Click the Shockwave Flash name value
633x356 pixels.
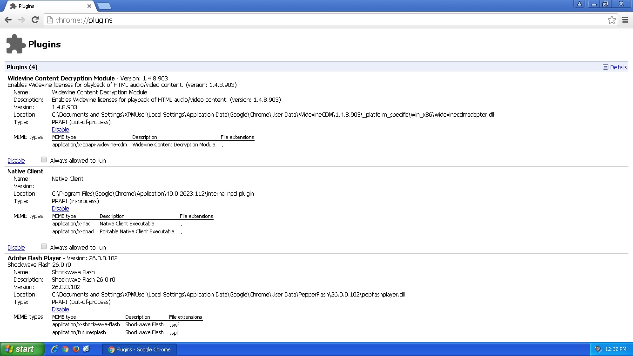(x=73, y=272)
